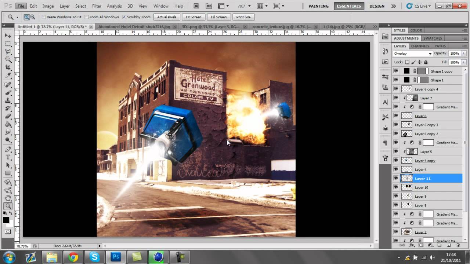
Task: Switch to the Painting workspace
Action: 318,6
